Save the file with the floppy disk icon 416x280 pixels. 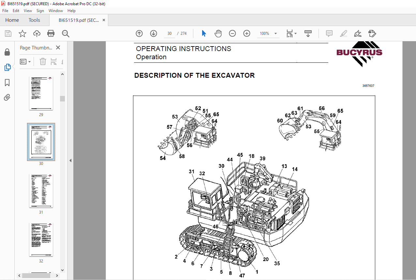pos(8,33)
